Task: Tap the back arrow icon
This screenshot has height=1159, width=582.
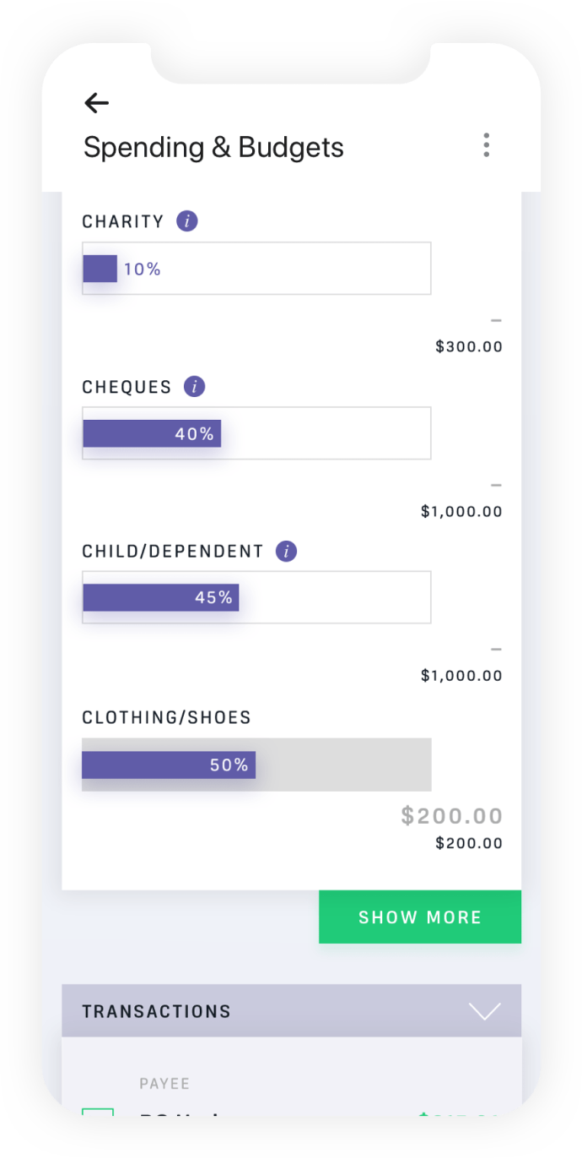Action: coord(97,103)
